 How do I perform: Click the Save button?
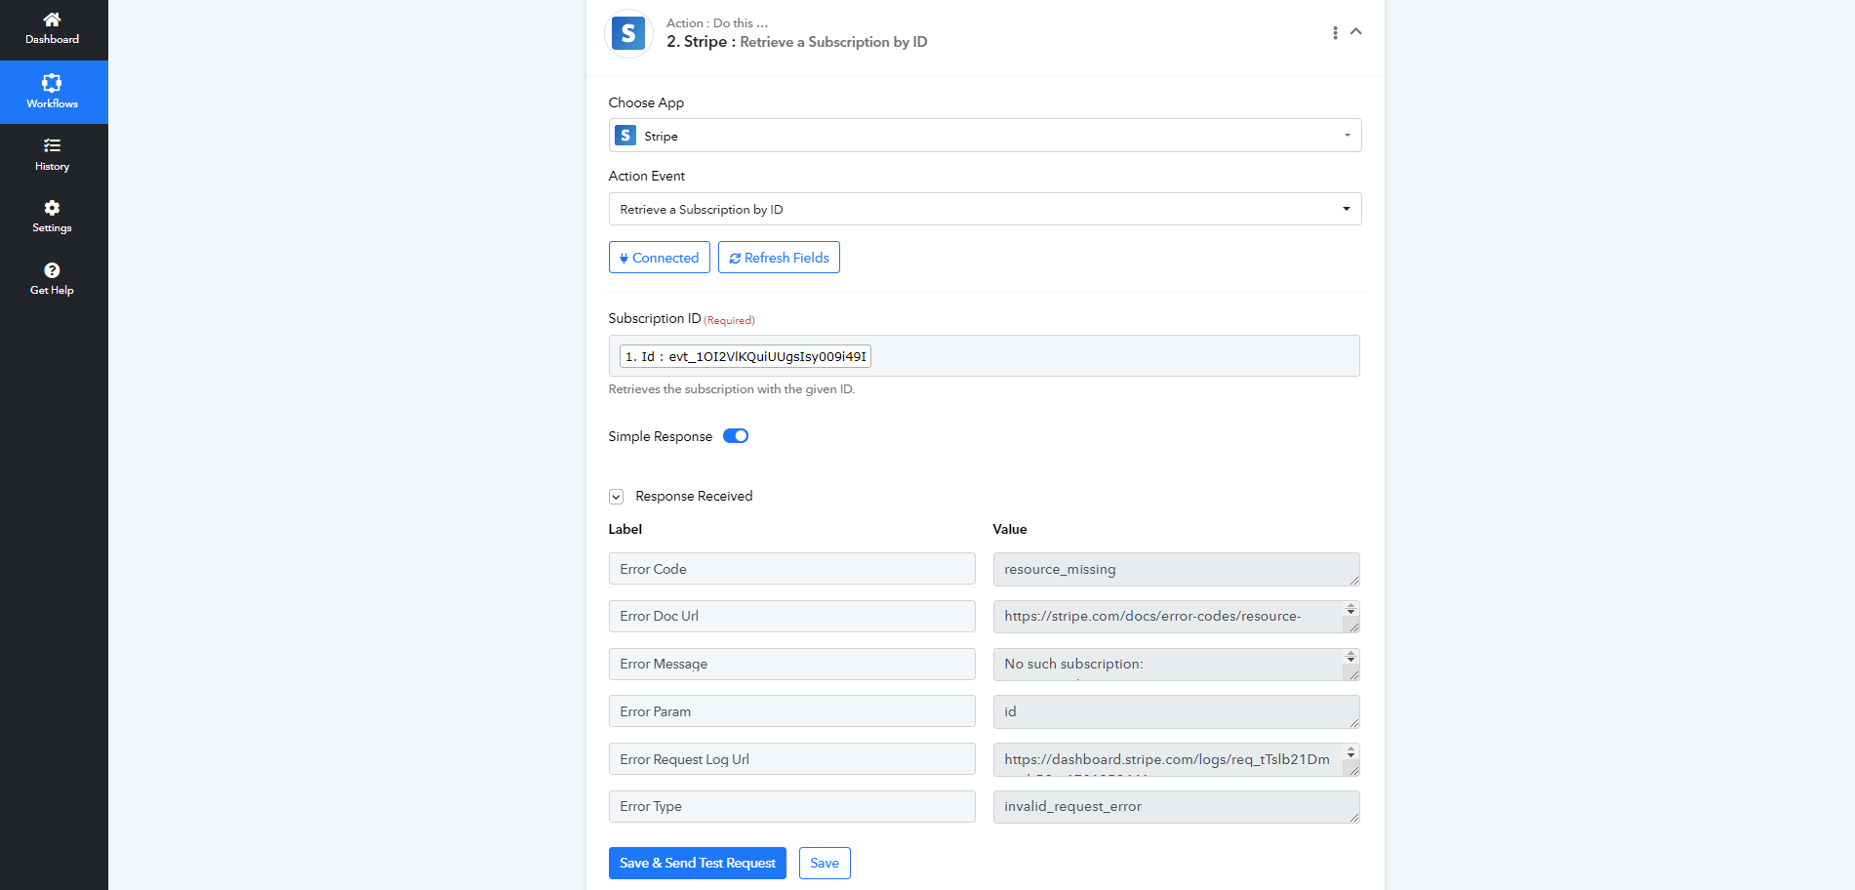(x=825, y=864)
